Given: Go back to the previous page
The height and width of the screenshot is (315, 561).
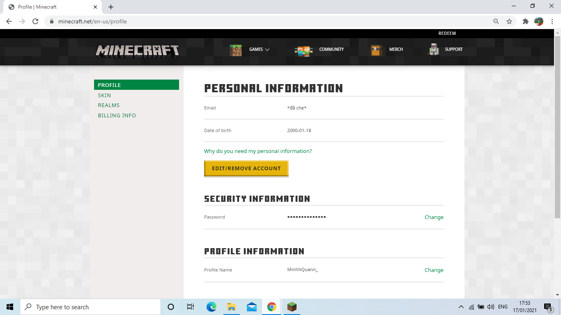Looking at the screenshot, I should (9, 21).
